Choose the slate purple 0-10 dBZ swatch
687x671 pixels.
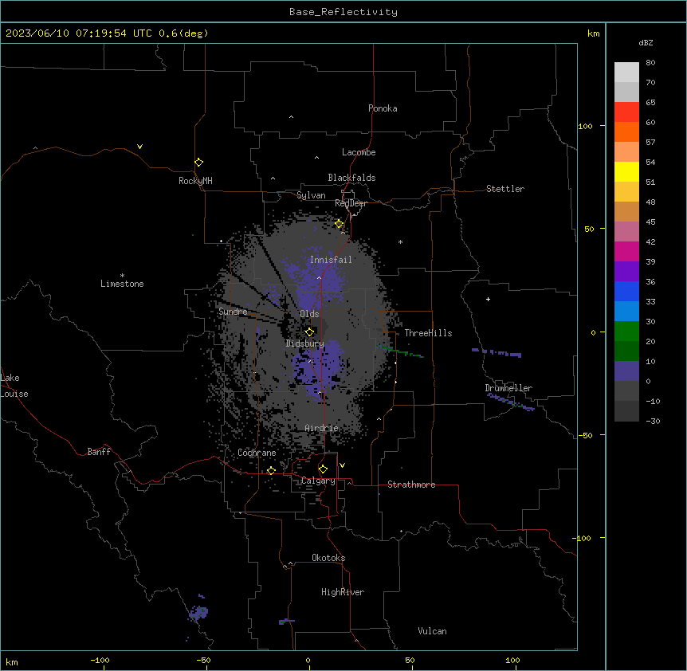tap(626, 371)
